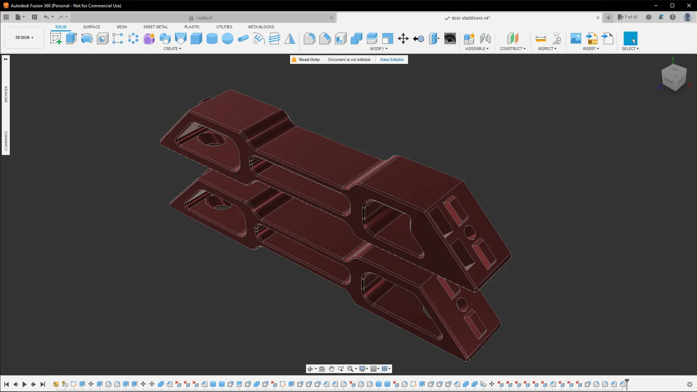Open the Insert SVG tool
The width and height of the screenshot is (697, 392).
pyautogui.click(x=592, y=38)
